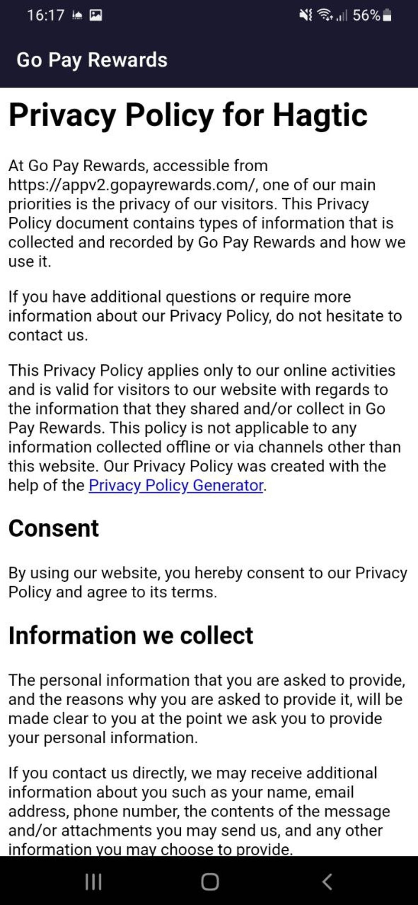The image size is (418, 905).
Task: Tap the paragraph starting "If you contact us directly"
Action: (199, 811)
